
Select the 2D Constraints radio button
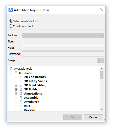click(x=21, y=77)
